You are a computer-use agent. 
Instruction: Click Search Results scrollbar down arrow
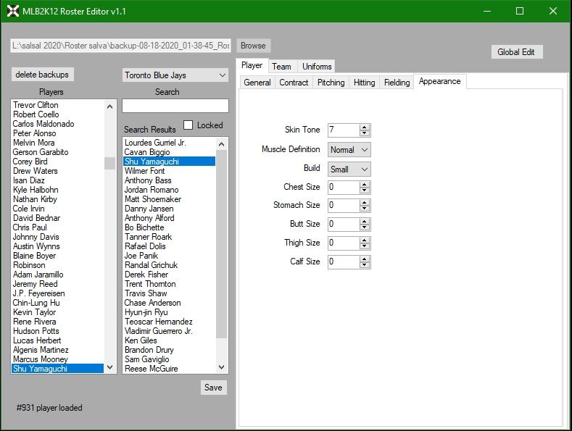coord(221,367)
